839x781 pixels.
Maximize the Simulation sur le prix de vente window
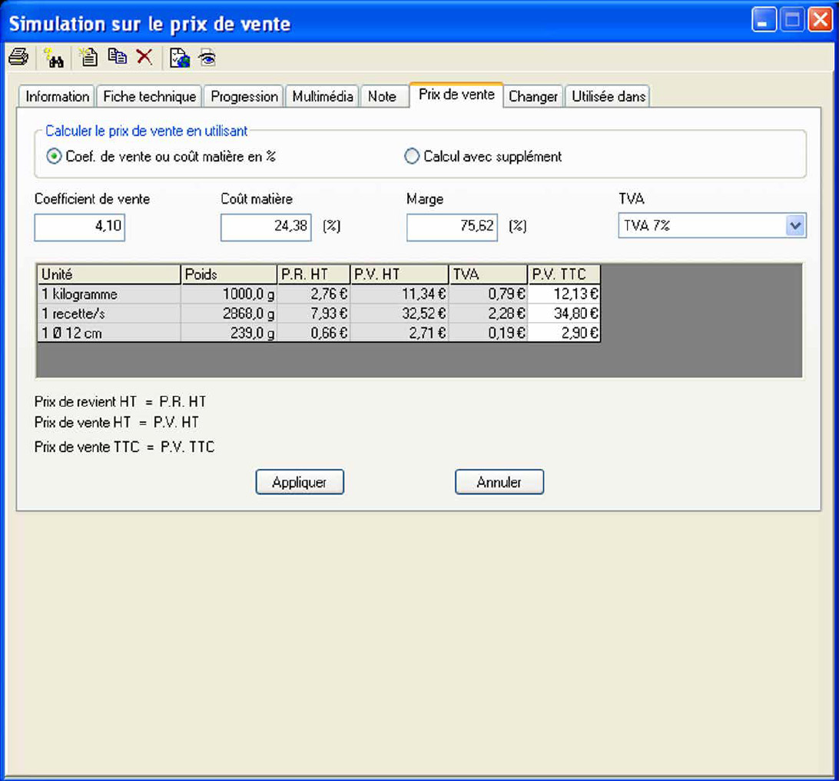[x=792, y=20]
